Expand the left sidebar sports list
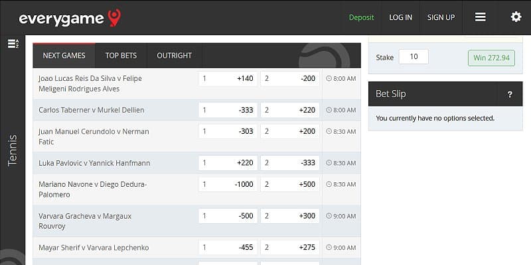 tap(13, 44)
